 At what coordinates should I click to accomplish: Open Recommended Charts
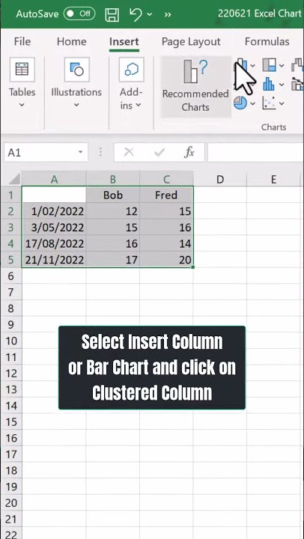point(195,87)
